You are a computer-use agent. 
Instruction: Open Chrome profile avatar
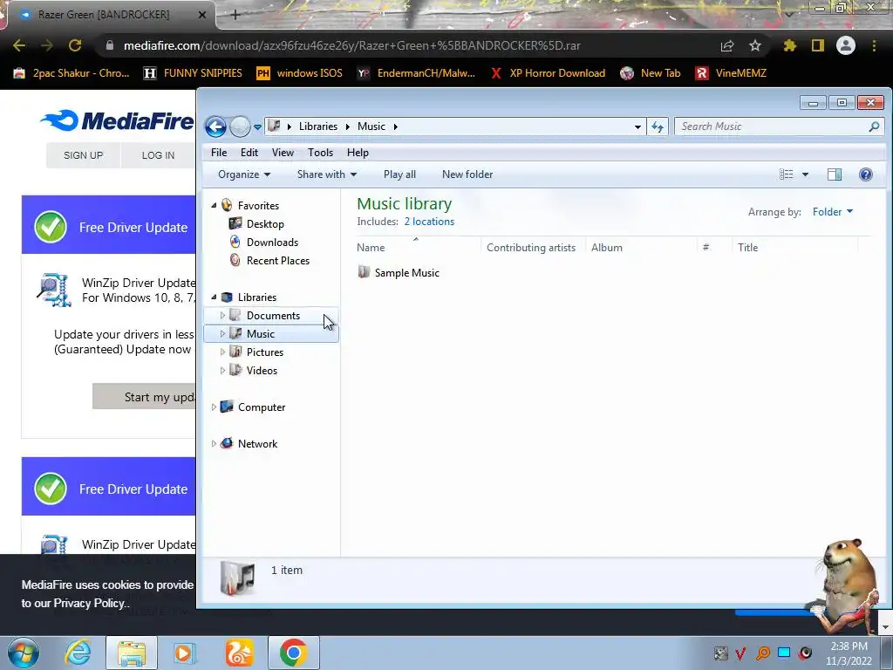[x=846, y=45]
